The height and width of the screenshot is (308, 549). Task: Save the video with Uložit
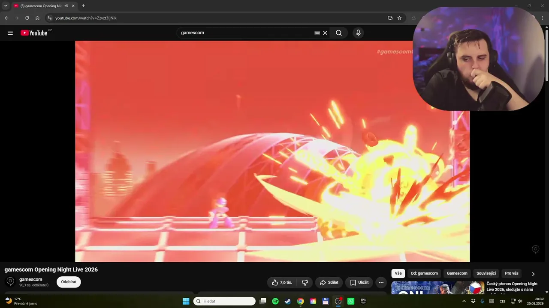(359, 282)
